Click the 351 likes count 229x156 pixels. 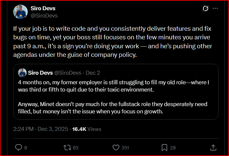tap(125, 148)
